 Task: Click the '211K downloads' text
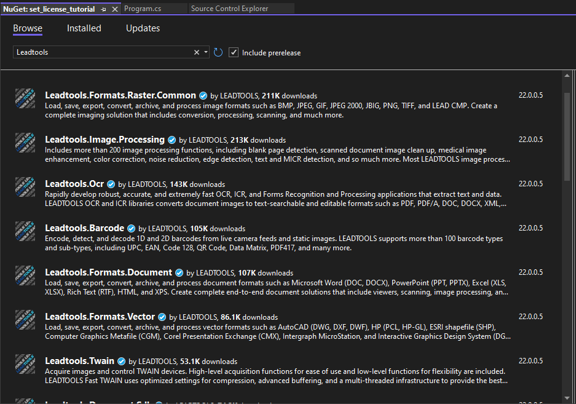click(x=290, y=96)
